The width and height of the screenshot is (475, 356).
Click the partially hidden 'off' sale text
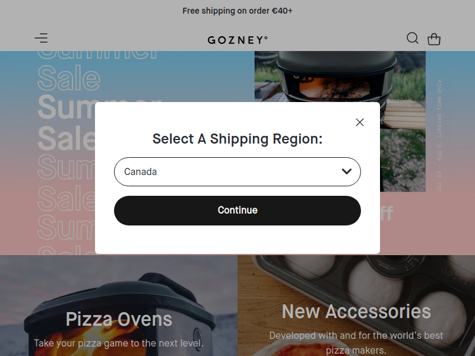(387, 214)
